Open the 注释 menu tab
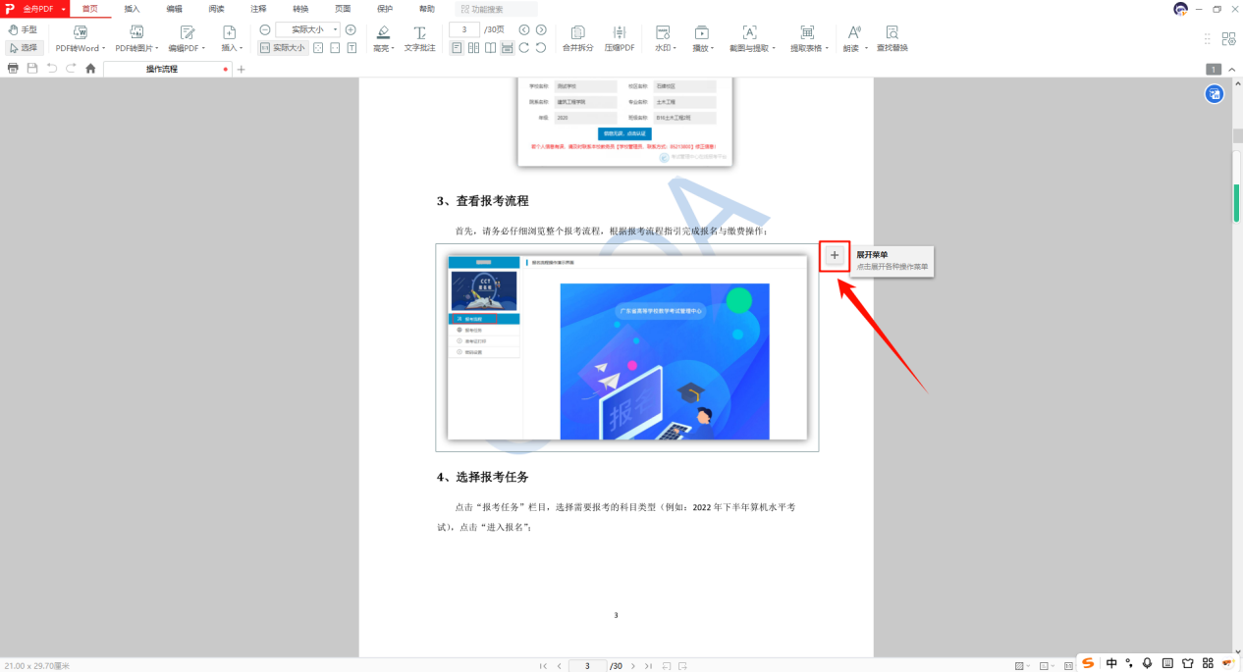The width and height of the screenshot is (1243, 672). point(257,7)
